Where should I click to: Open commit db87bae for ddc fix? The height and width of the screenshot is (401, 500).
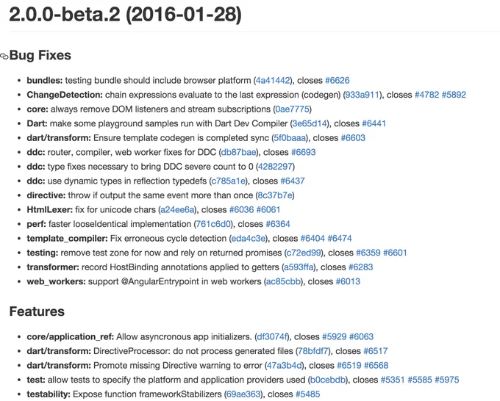pyautogui.click(x=238, y=152)
